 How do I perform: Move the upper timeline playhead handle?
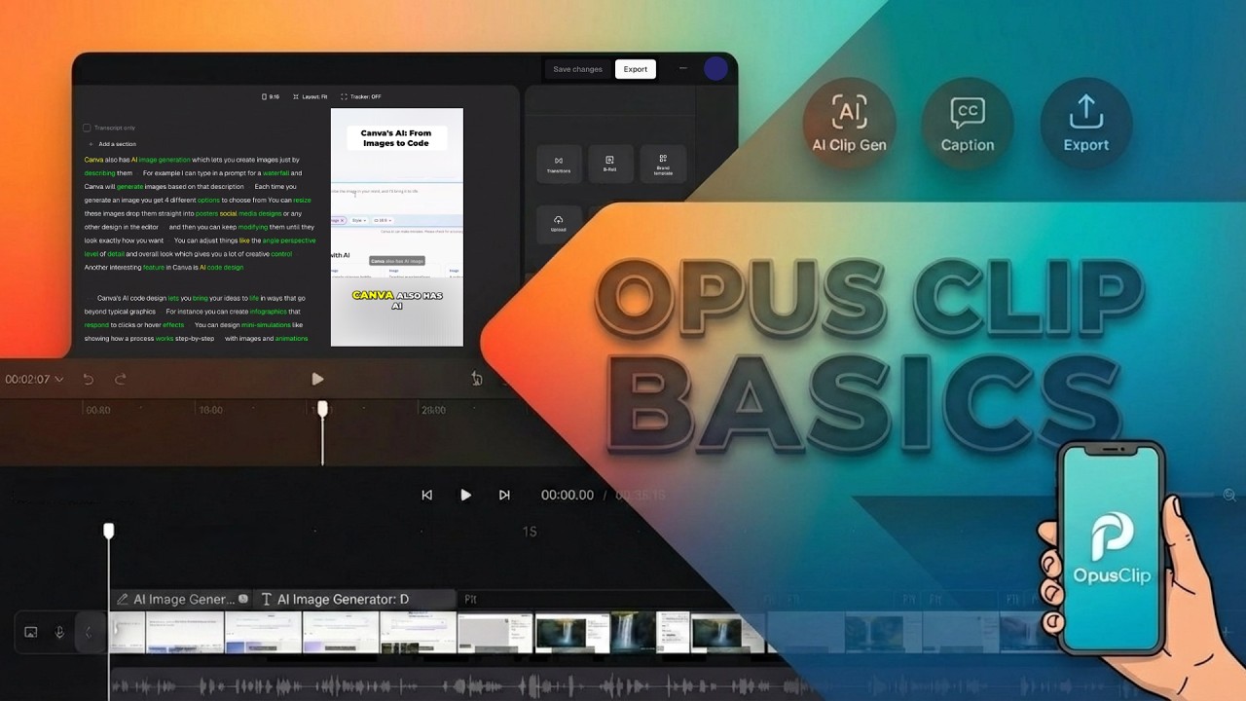[x=322, y=410]
